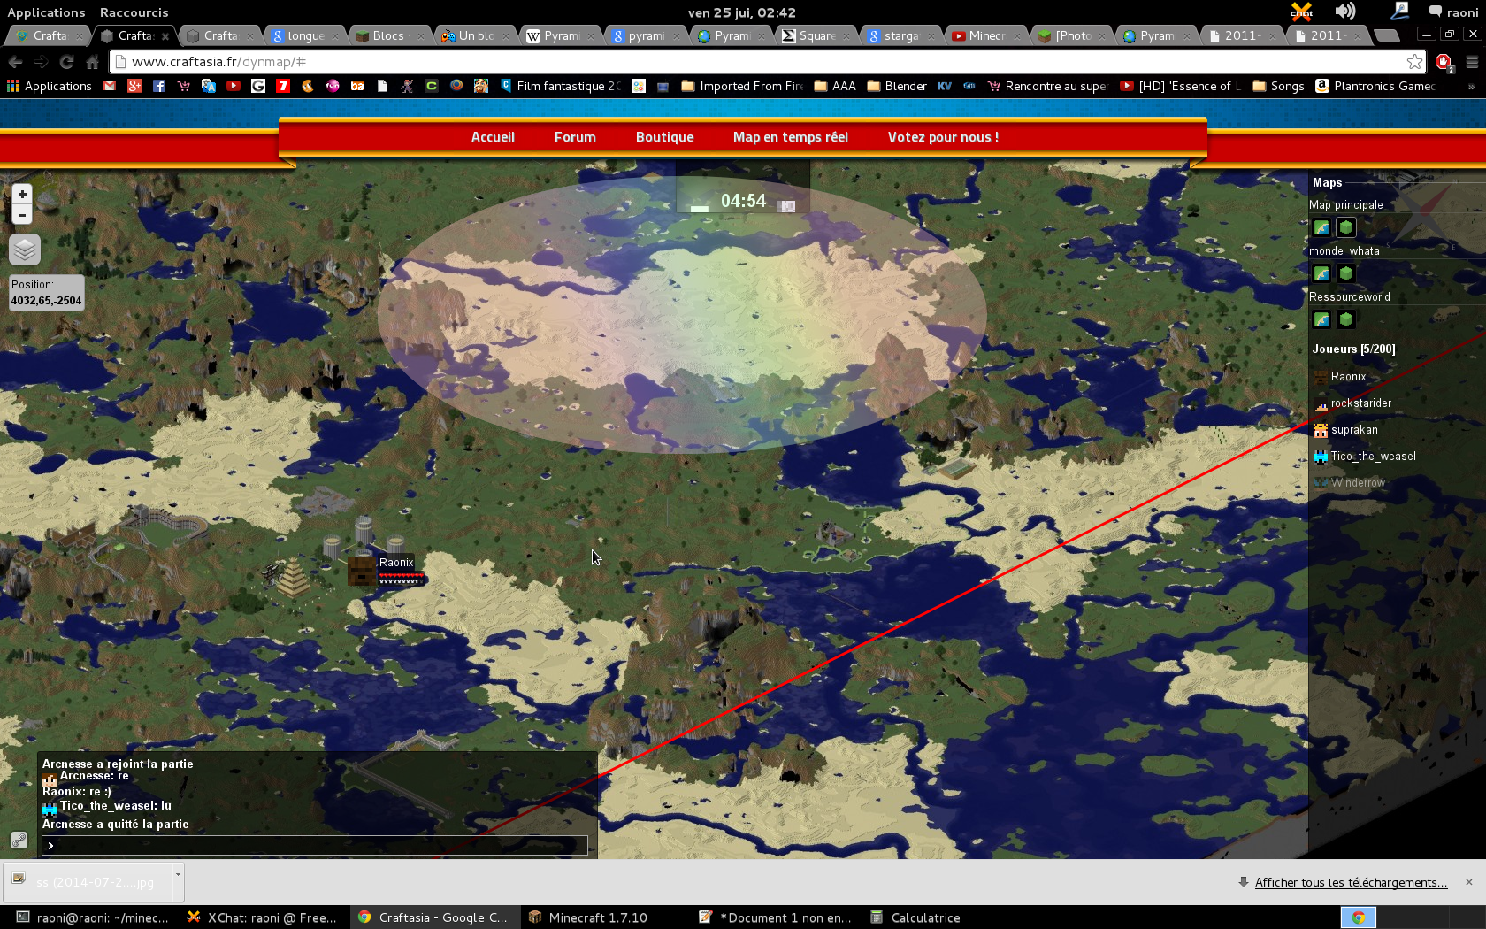Select flat view for monde_whata
The image size is (1486, 929).
(1321, 273)
